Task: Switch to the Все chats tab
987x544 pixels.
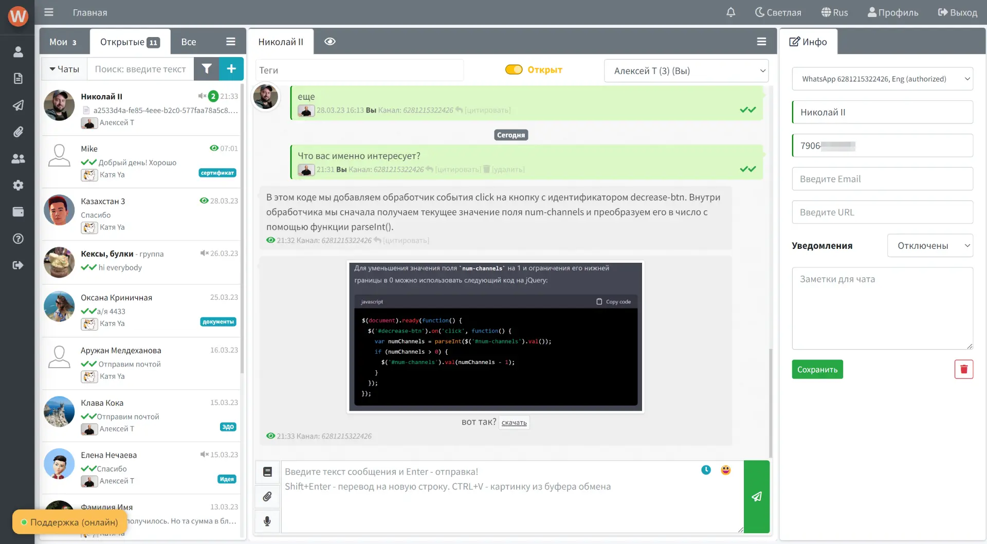Action: pos(189,42)
